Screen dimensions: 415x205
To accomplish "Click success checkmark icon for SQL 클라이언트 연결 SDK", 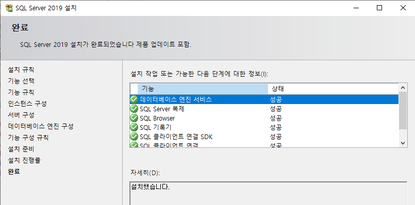I will click(x=134, y=136).
